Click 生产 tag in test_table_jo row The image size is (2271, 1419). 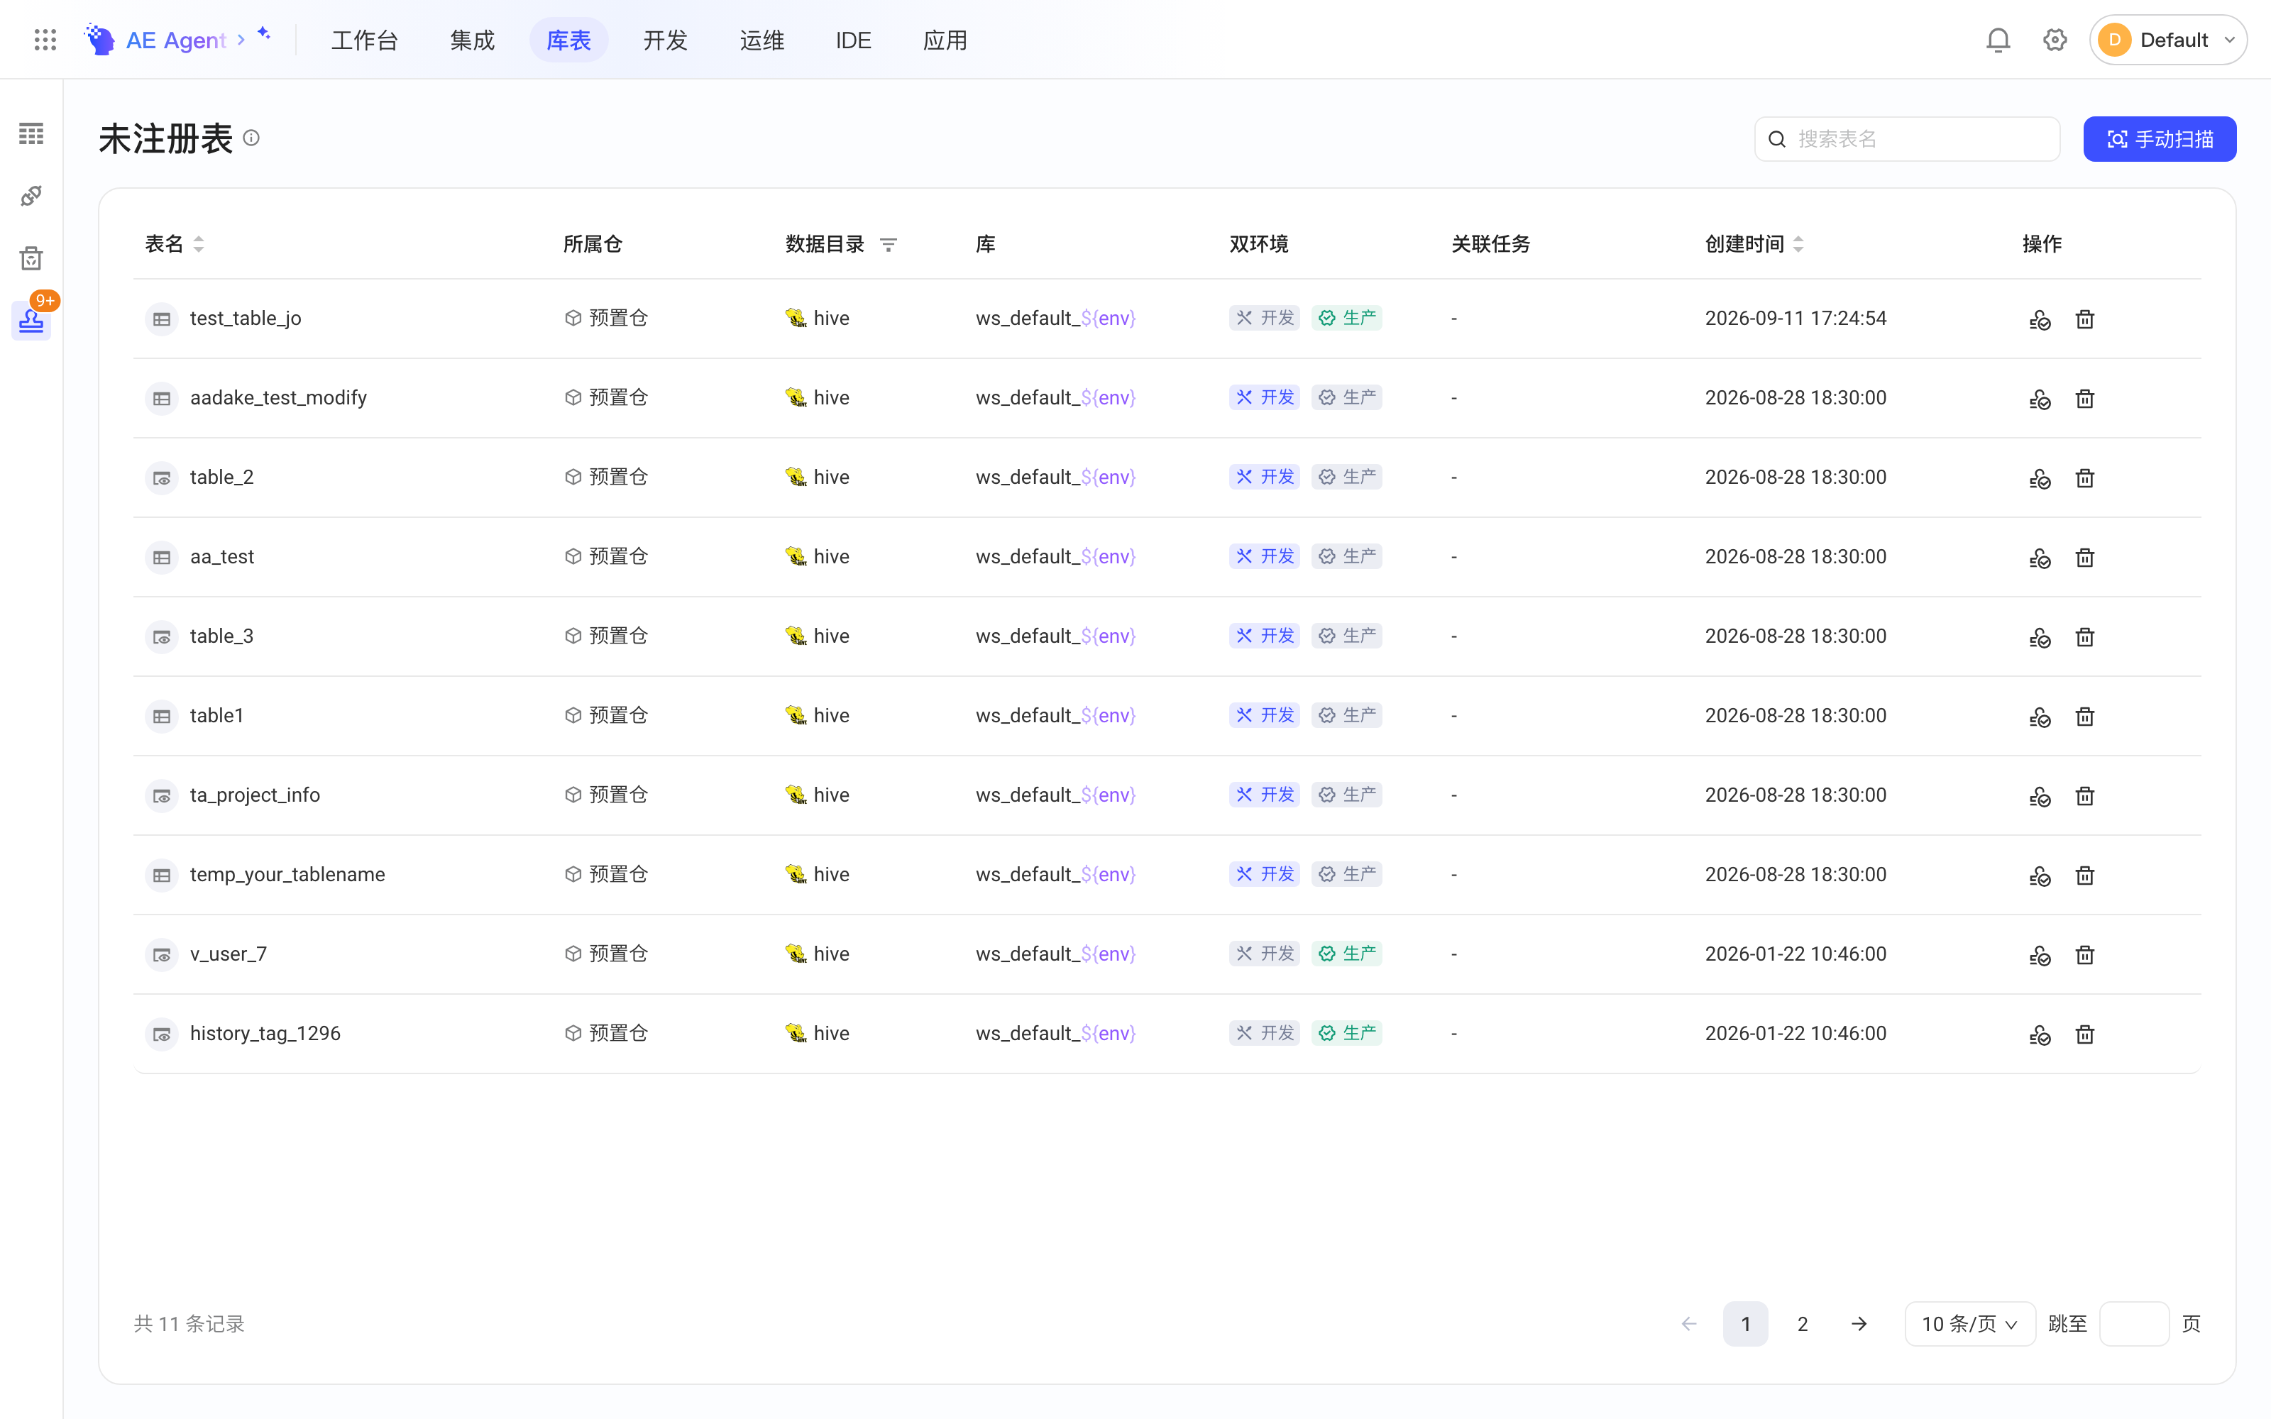(x=1347, y=317)
